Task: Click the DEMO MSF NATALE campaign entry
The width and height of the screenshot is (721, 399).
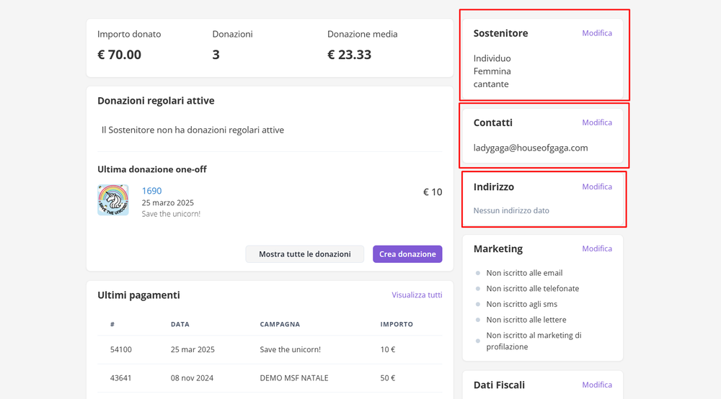Action: (x=293, y=378)
